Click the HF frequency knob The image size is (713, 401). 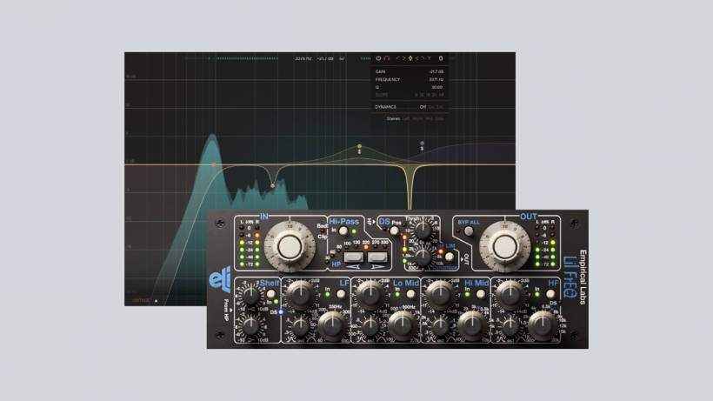pos(543,326)
